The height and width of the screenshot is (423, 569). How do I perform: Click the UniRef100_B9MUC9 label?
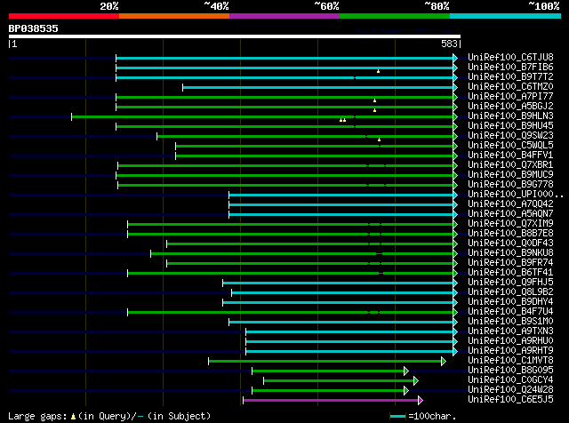510,175
